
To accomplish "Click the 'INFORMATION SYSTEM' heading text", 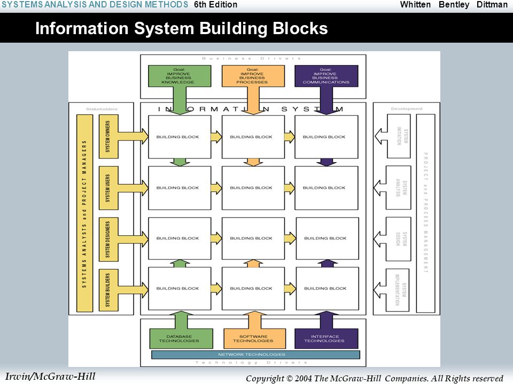I will pos(251,109).
